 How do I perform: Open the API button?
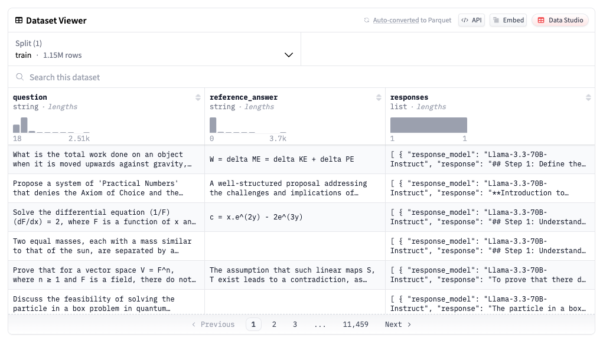(x=471, y=20)
